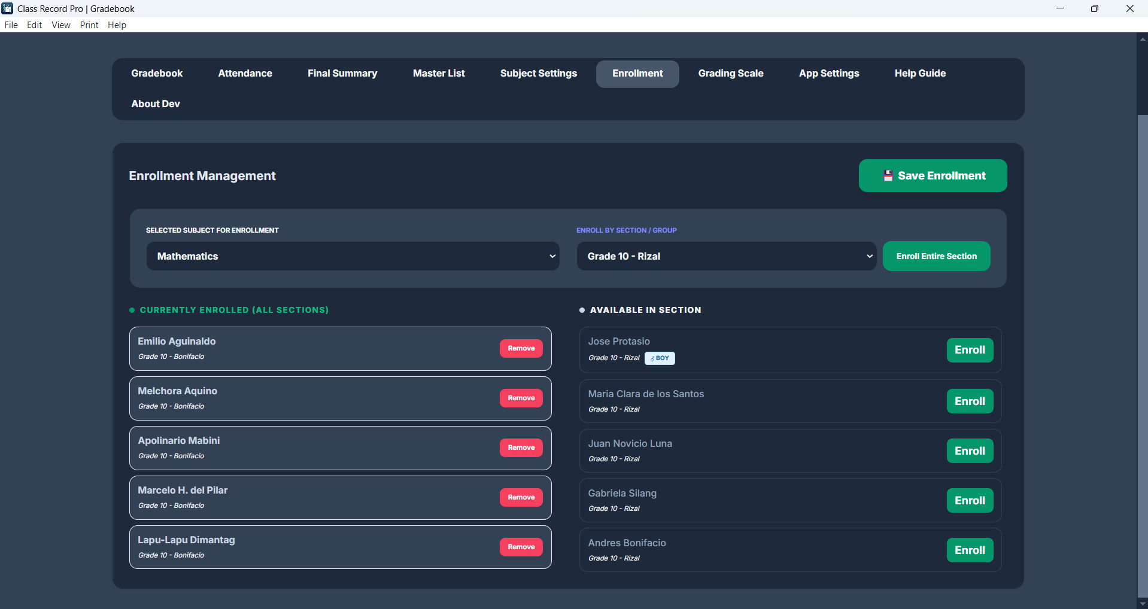Click the Class Record Pro app icon
The height and width of the screenshot is (609, 1148).
pos(7,8)
